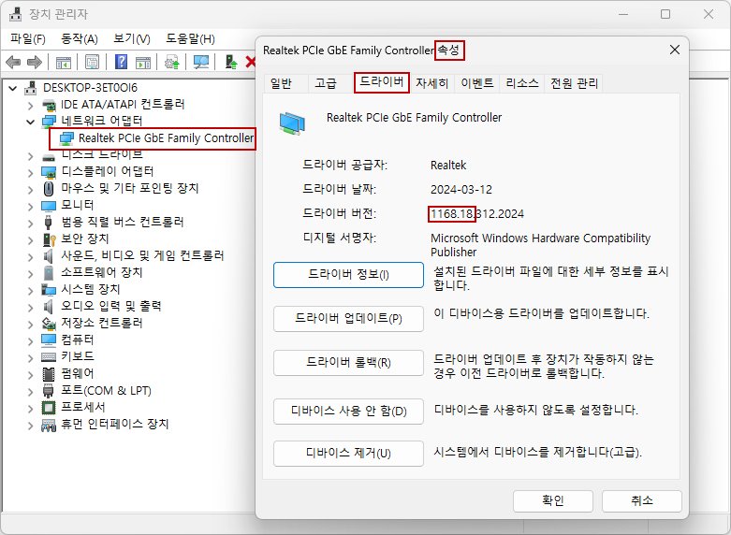Click the 드라이버 롤백(R) button

click(x=349, y=363)
